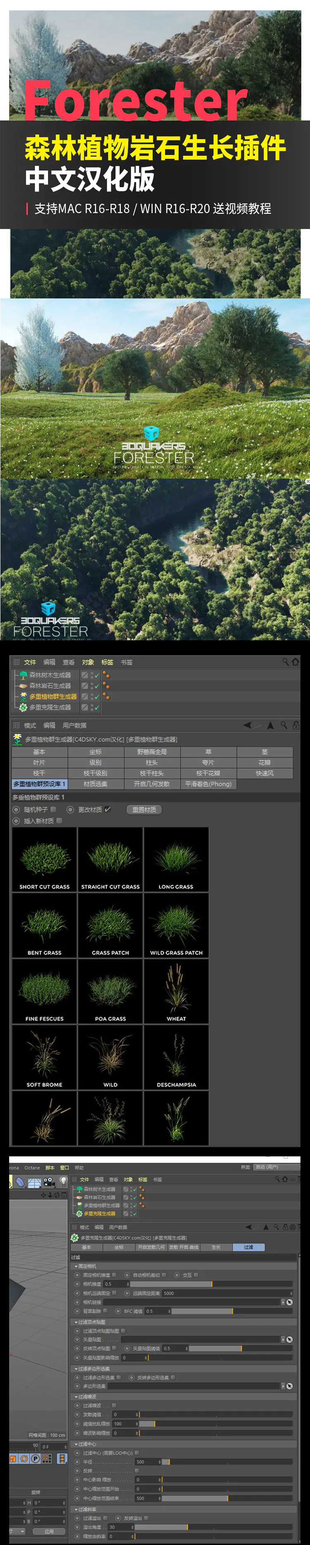Click the object picker icon on the 相机链接 row

(x=289, y=1302)
